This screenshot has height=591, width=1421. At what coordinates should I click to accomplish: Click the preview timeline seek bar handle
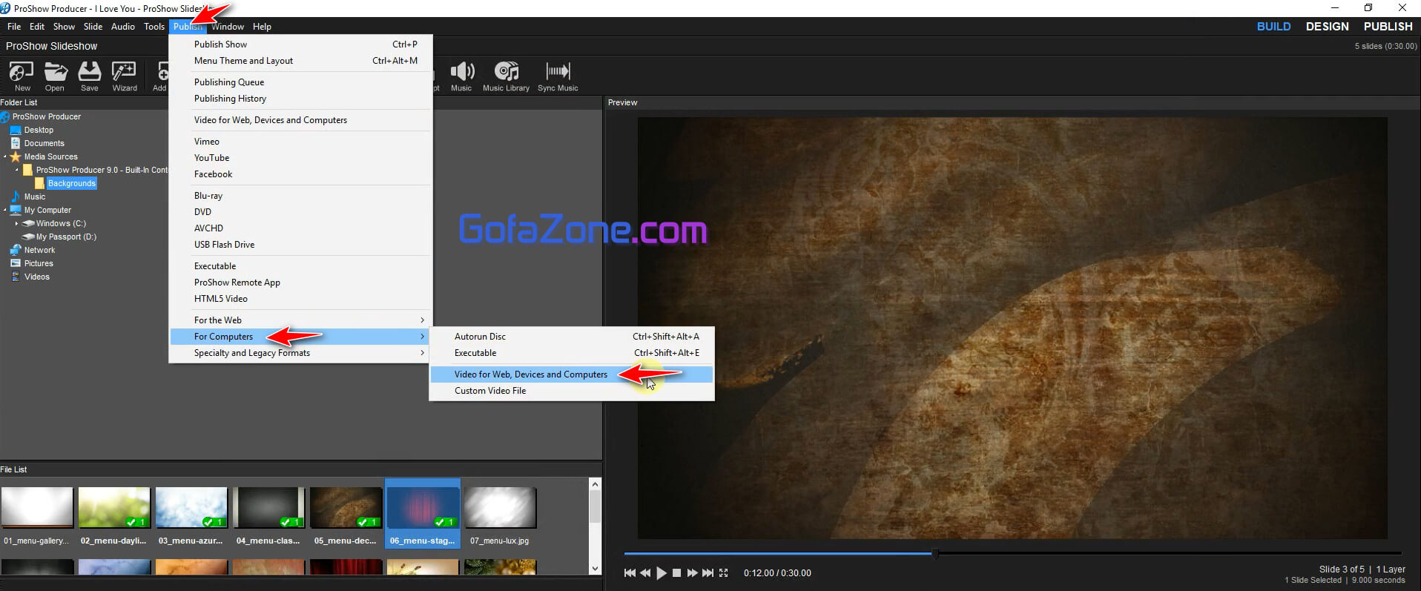point(935,553)
